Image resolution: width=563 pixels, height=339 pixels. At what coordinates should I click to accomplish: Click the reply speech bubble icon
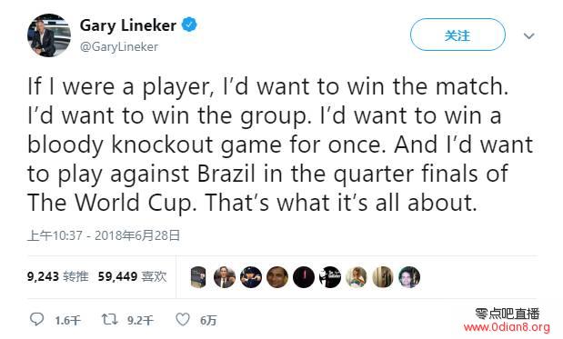(36, 319)
